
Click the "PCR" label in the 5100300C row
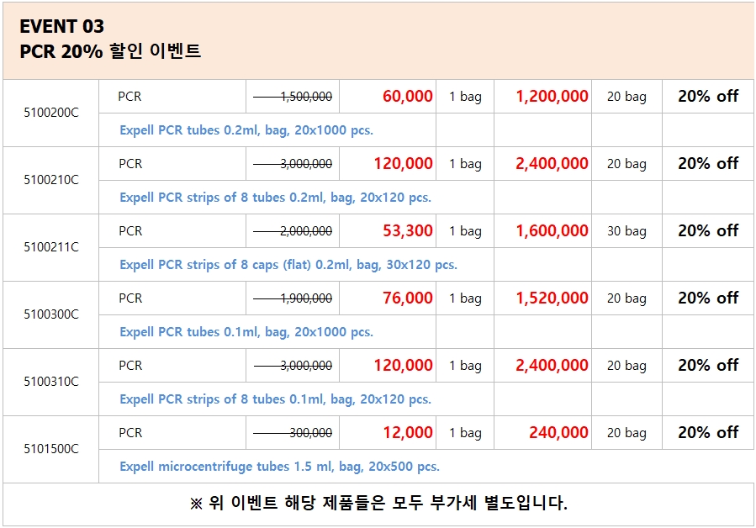(x=130, y=299)
